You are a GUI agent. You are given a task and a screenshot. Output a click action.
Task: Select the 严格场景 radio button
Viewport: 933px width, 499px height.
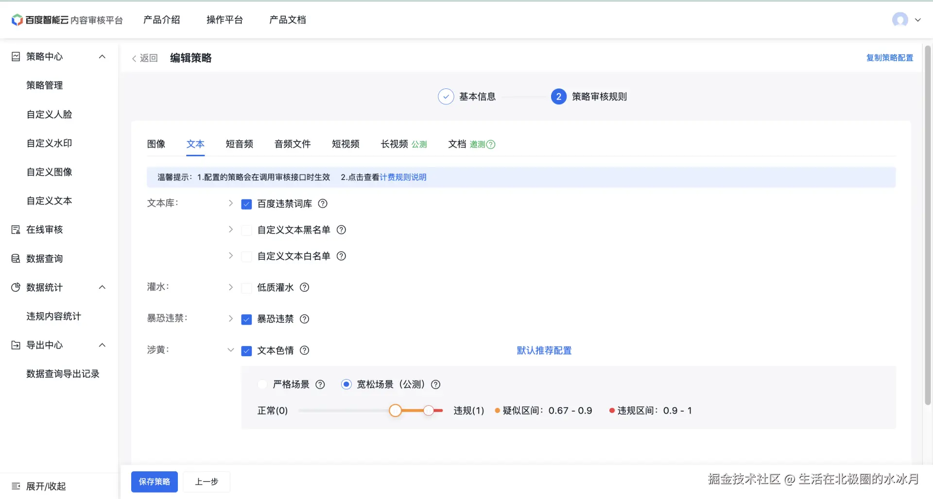[x=262, y=384]
